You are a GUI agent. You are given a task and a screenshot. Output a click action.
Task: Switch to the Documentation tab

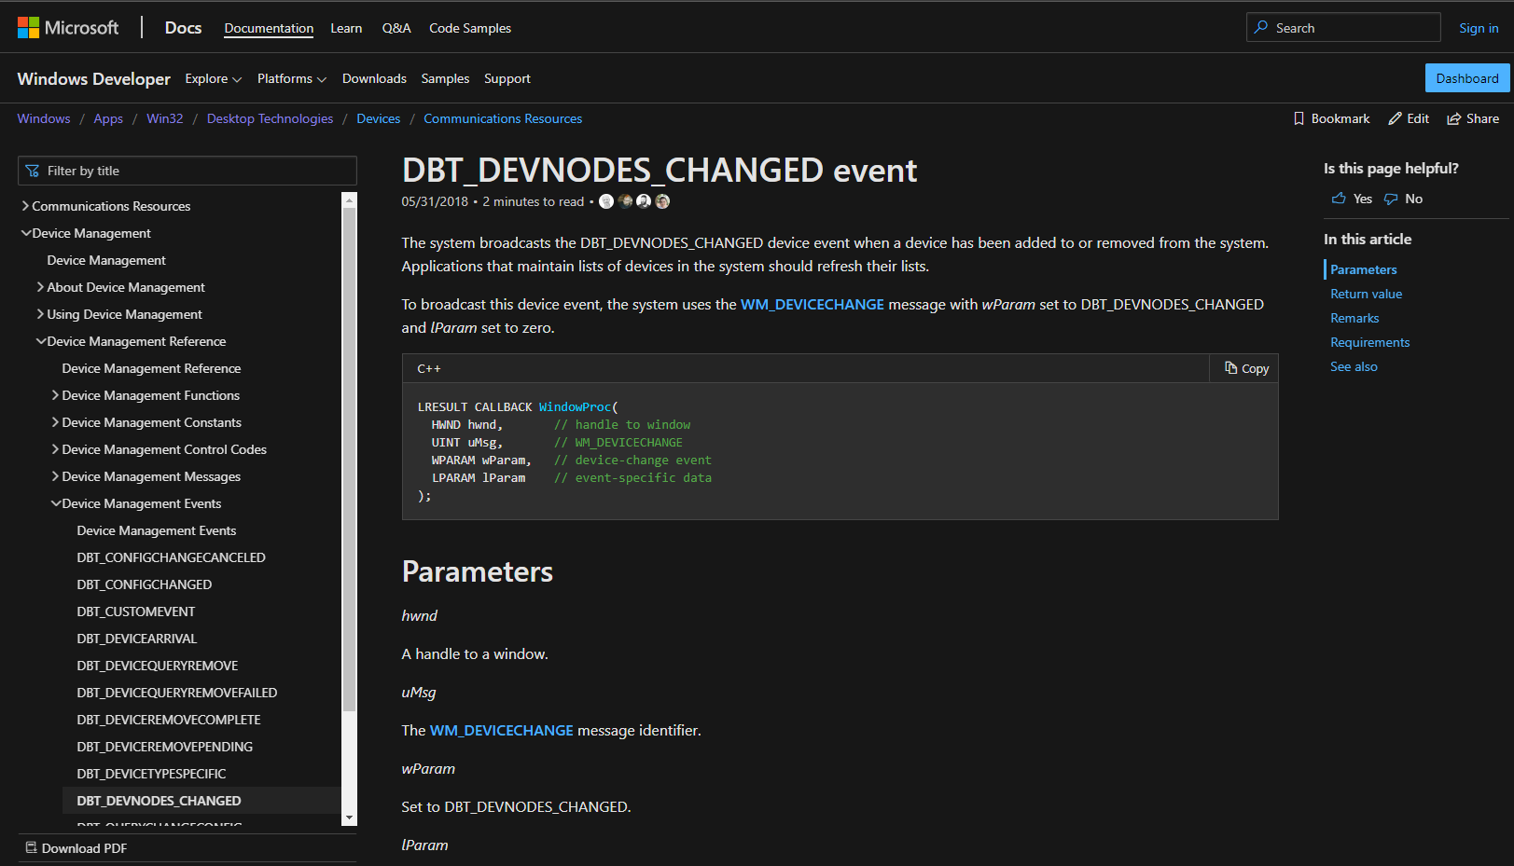(x=269, y=28)
